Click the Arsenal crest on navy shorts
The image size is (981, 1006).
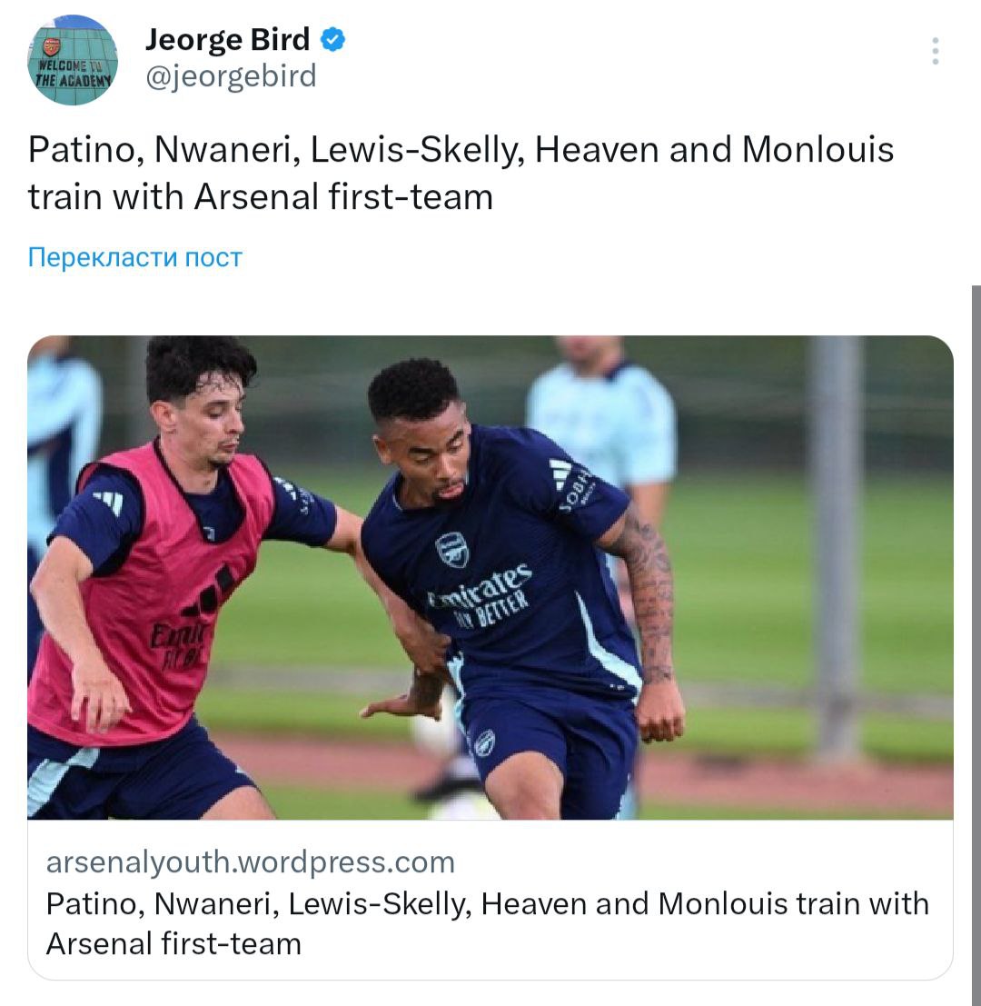(484, 743)
